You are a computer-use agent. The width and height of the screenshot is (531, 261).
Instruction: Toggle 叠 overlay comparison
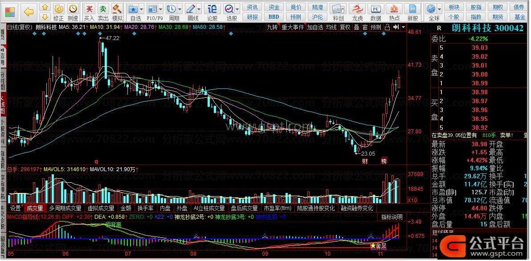[x=356, y=28]
